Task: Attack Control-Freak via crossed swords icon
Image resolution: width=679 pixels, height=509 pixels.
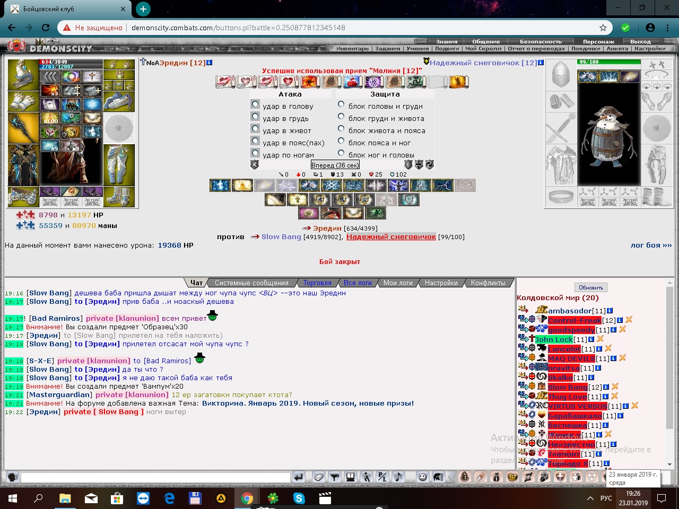Action: pyautogui.click(x=629, y=320)
